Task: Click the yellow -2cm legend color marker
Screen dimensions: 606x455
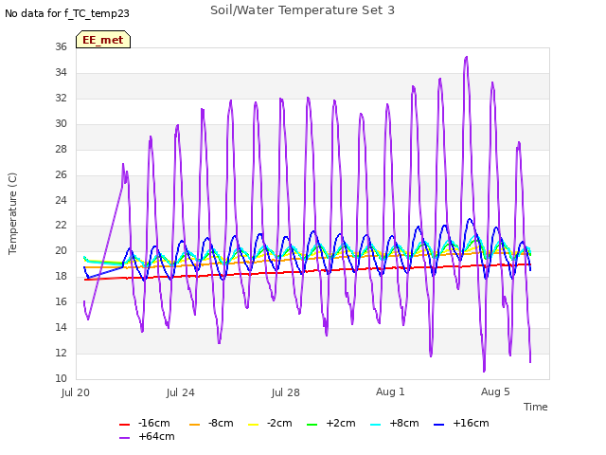Action: pos(253,425)
